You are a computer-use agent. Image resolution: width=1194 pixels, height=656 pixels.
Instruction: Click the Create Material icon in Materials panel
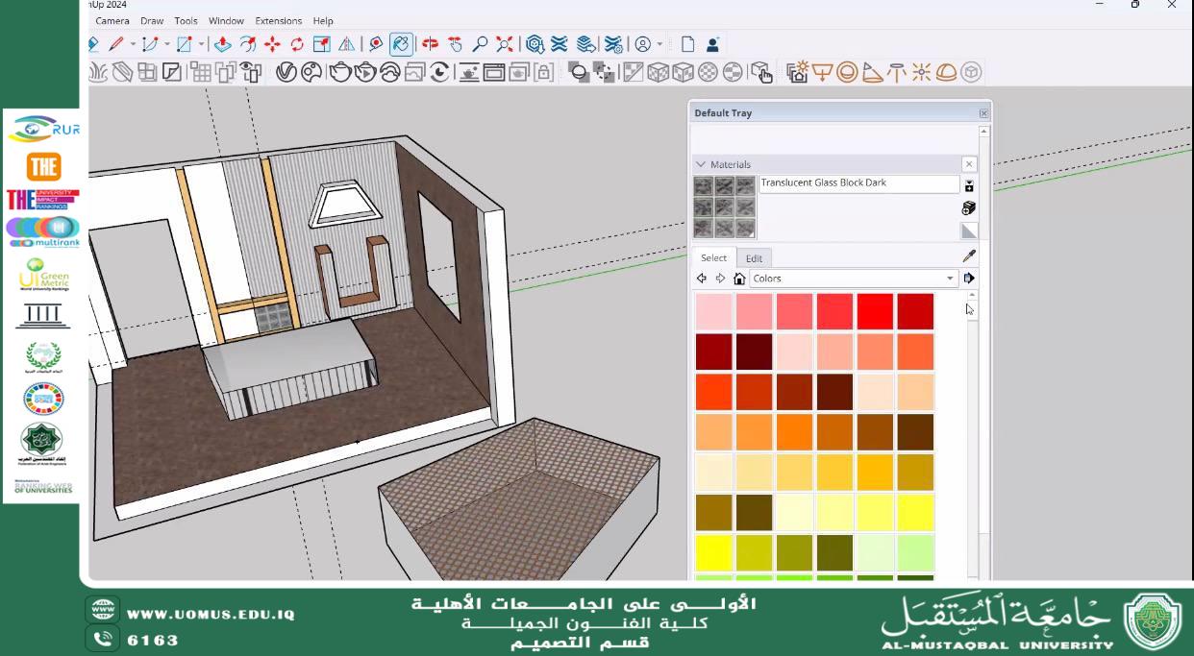(x=968, y=207)
